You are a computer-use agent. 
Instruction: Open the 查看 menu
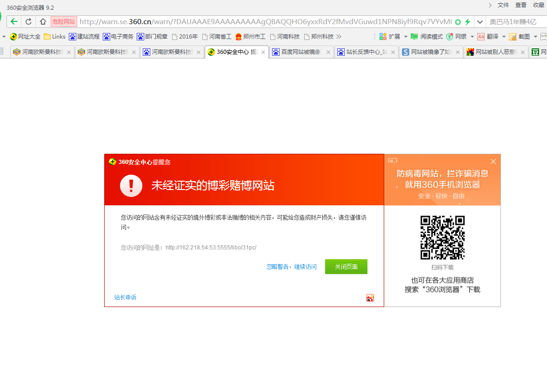[x=521, y=5]
